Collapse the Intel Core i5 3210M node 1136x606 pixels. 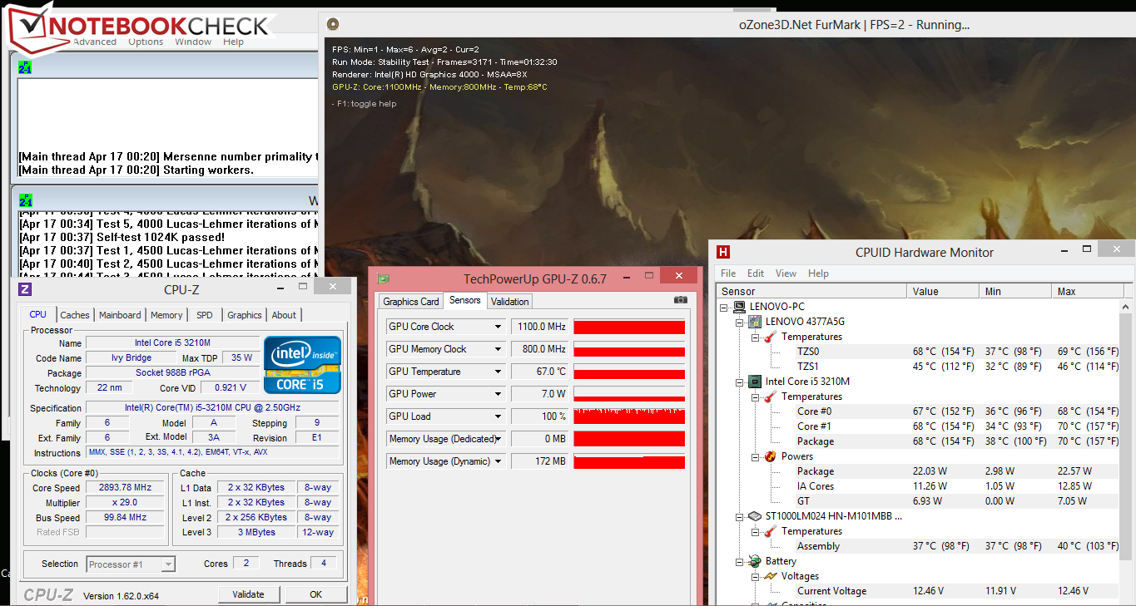(x=740, y=382)
